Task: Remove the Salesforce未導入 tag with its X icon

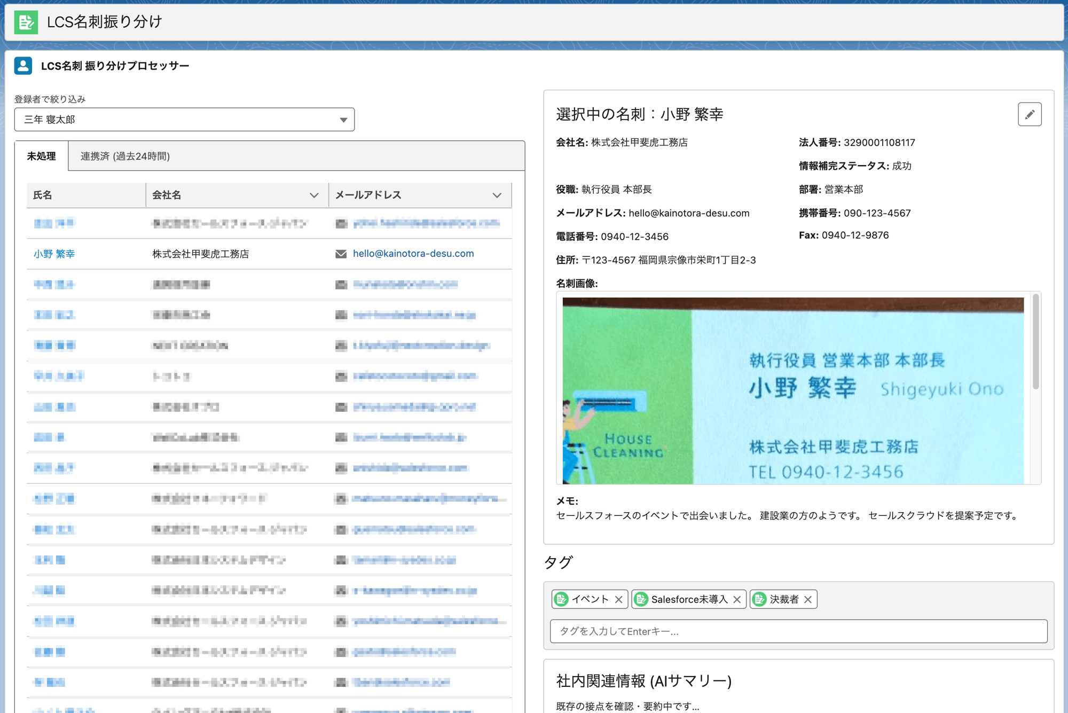Action: [736, 599]
